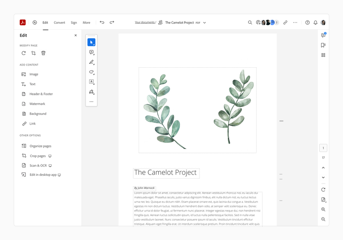Go to the previous page with the up chevron
The height and width of the screenshot is (240, 343).
(x=323, y=168)
